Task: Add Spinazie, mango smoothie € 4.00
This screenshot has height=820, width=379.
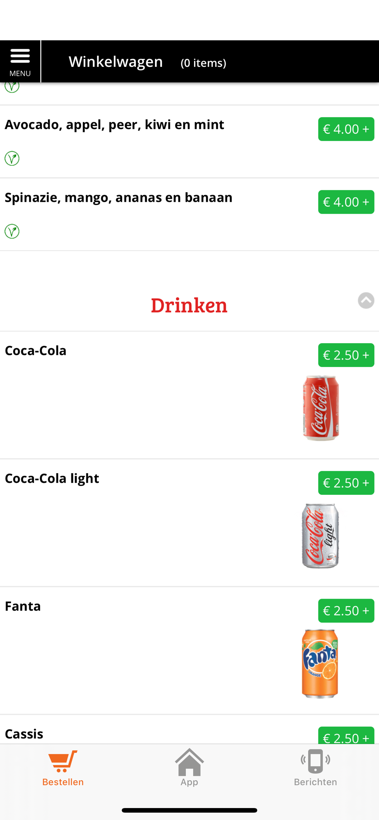Action: click(x=346, y=202)
